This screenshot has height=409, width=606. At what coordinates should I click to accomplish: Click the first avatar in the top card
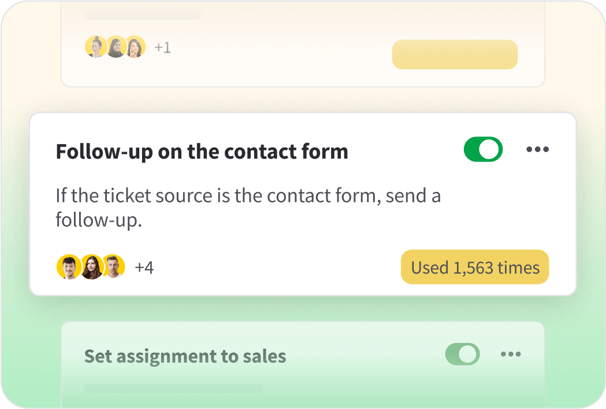pos(96,47)
